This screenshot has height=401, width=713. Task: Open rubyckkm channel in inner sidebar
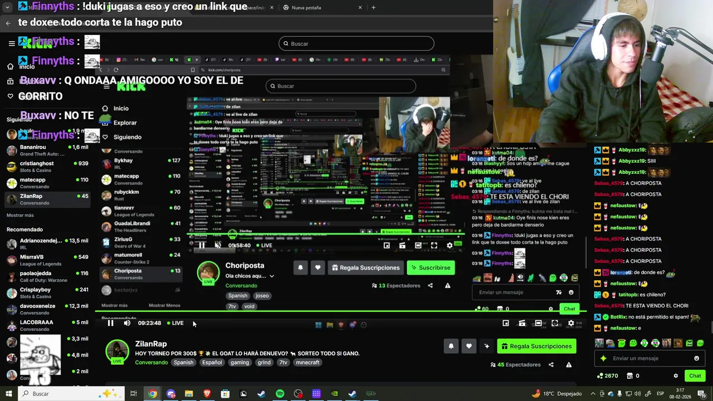[x=141, y=195]
